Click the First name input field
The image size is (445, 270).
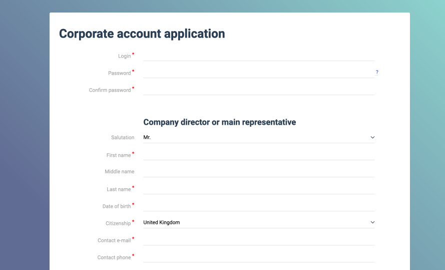tap(259, 154)
